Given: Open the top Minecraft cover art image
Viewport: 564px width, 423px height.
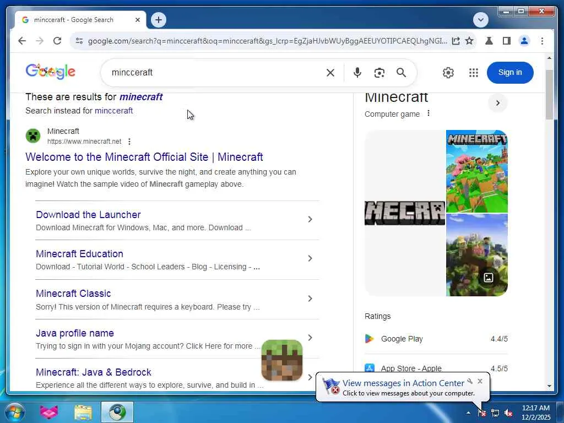Looking at the screenshot, I should 476,171.
